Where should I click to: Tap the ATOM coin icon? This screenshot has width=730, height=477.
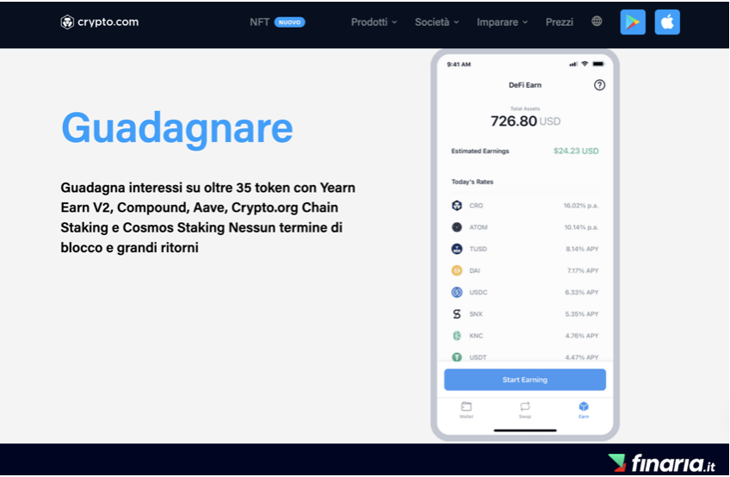pyautogui.click(x=457, y=226)
